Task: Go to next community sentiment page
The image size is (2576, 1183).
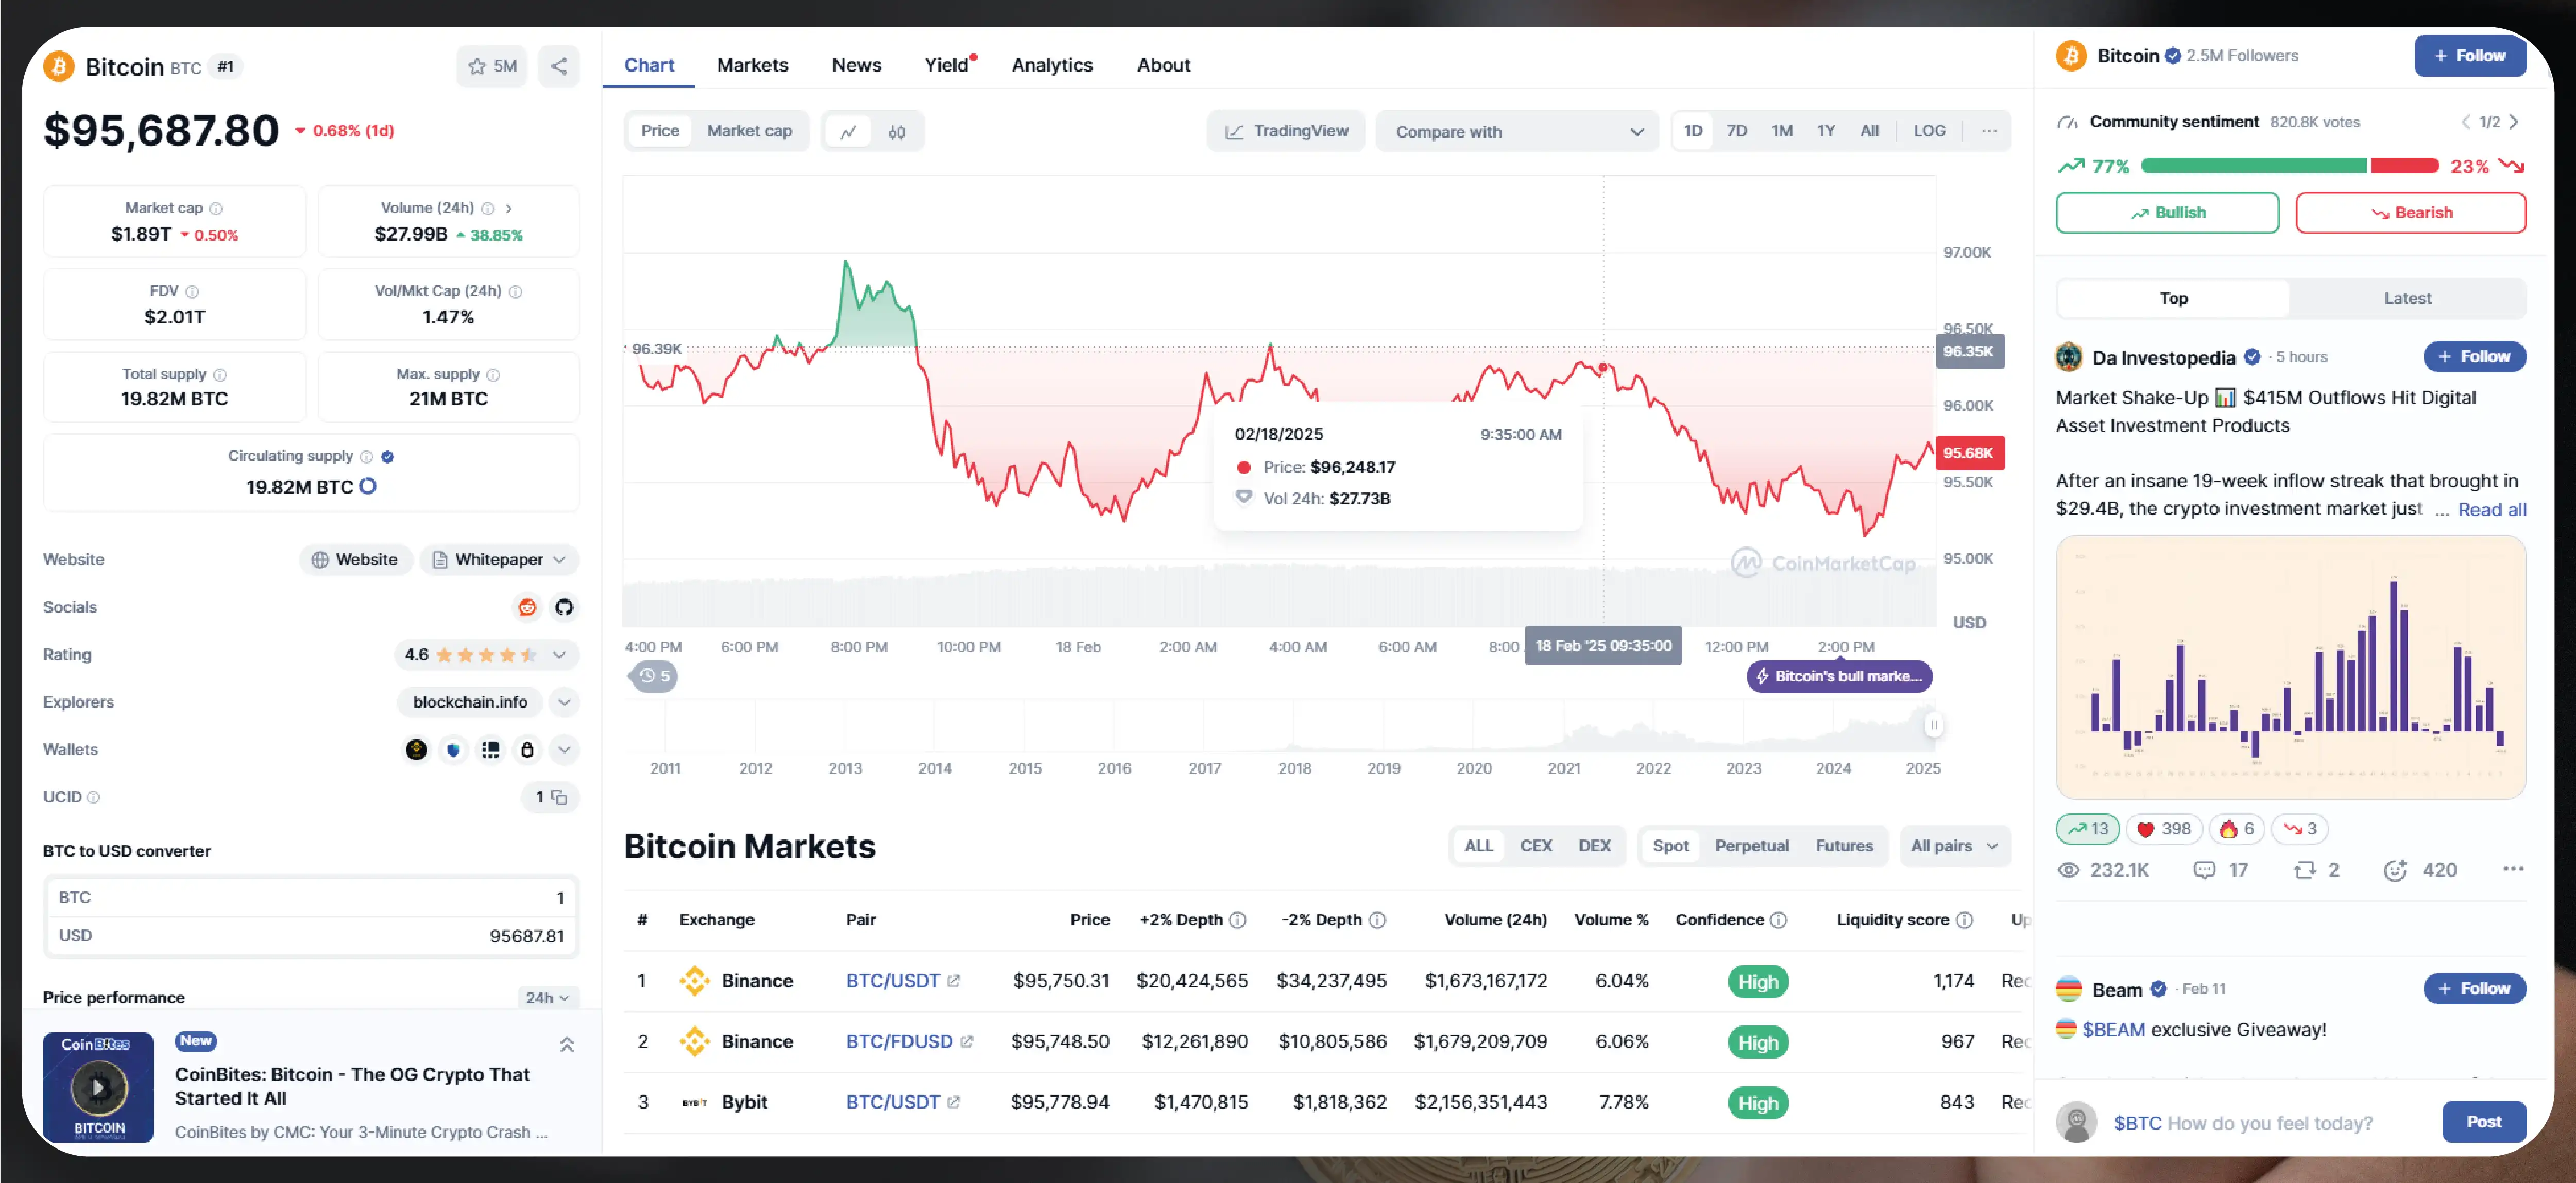Action: pyautogui.click(x=2513, y=122)
